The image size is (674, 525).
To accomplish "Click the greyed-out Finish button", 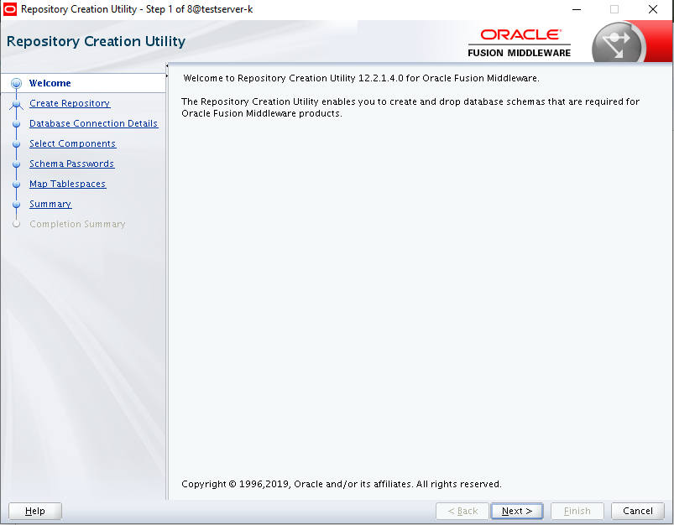I will (x=577, y=511).
